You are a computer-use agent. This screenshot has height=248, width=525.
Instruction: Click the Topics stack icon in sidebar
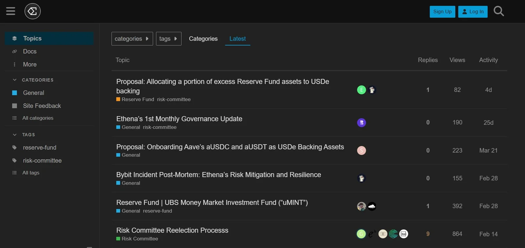click(14, 38)
